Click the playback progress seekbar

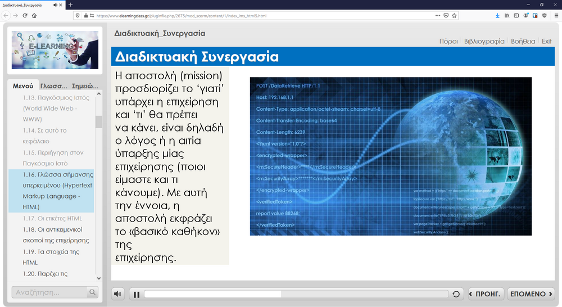296,294
